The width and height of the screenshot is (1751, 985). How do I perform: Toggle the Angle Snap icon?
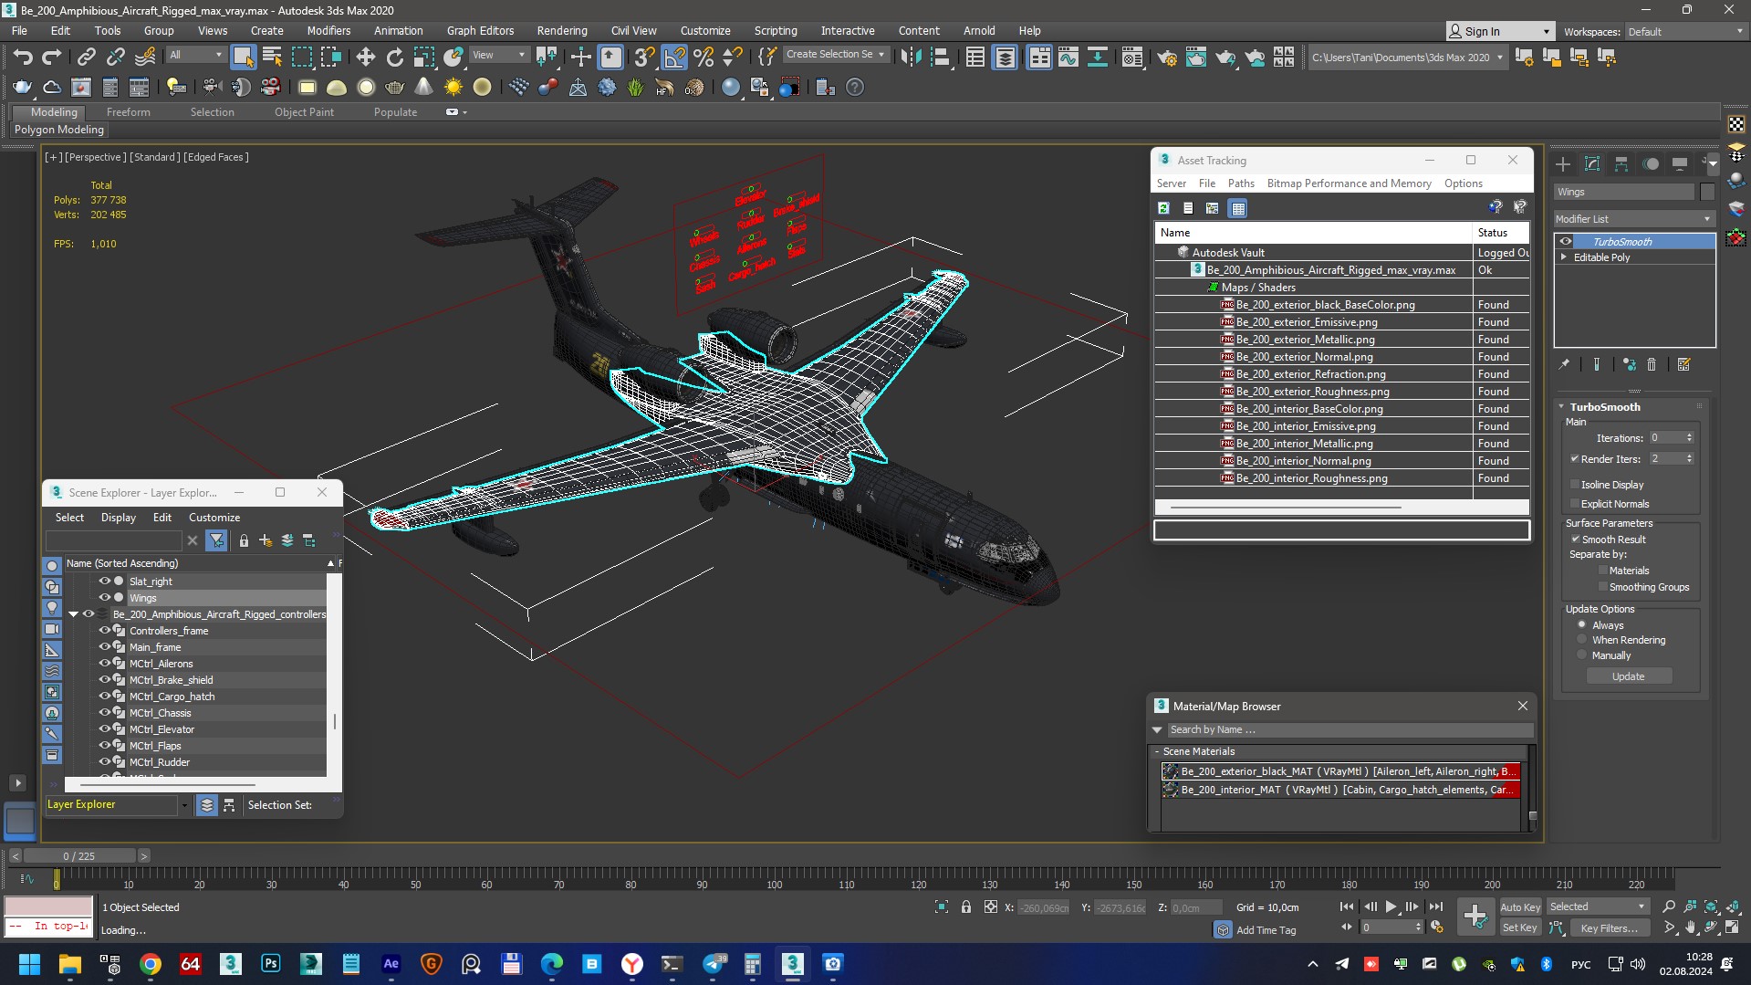coord(674,58)
